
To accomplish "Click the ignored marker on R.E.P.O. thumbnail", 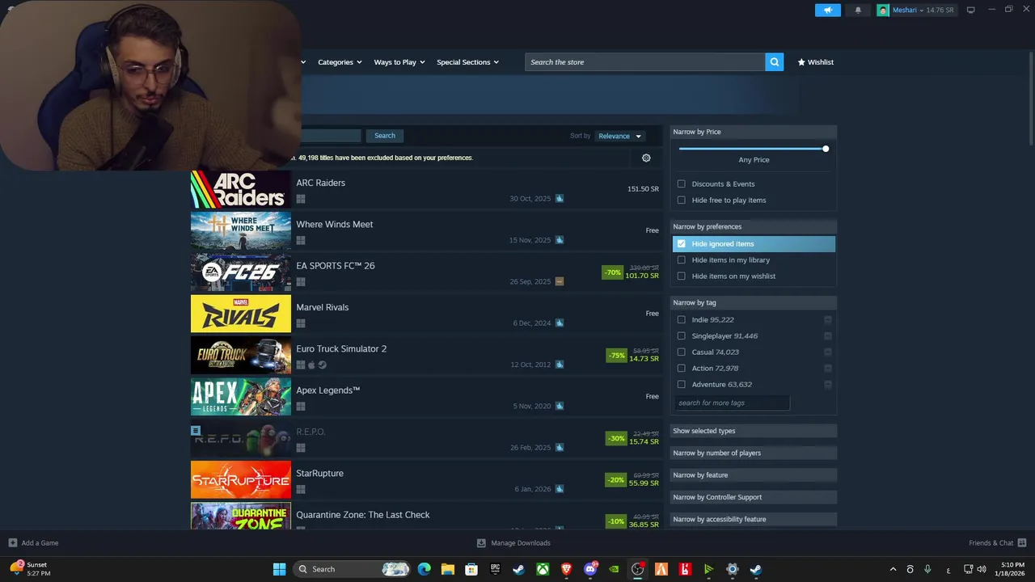I will pyautogui.click(x=195, y=431).
